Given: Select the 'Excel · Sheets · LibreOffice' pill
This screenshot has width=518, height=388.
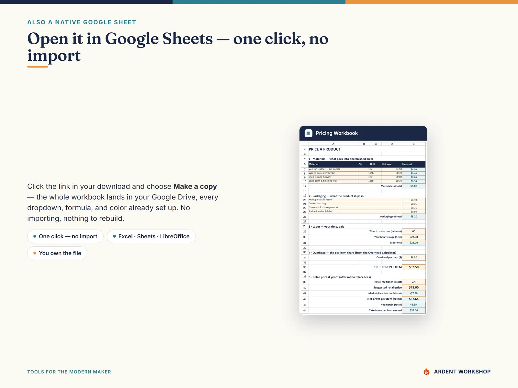Looking at the screenshot, I should pyautogui.click(x=151, y=236).
